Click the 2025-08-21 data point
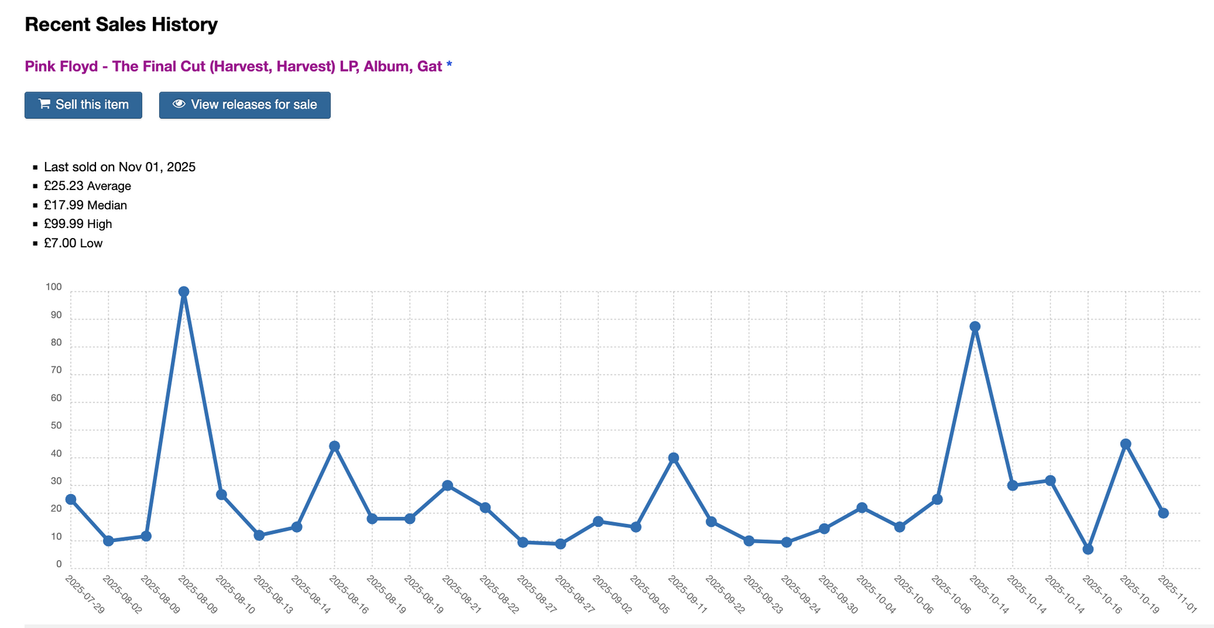This screenshot has width=1214, height=628. (447, 485)
